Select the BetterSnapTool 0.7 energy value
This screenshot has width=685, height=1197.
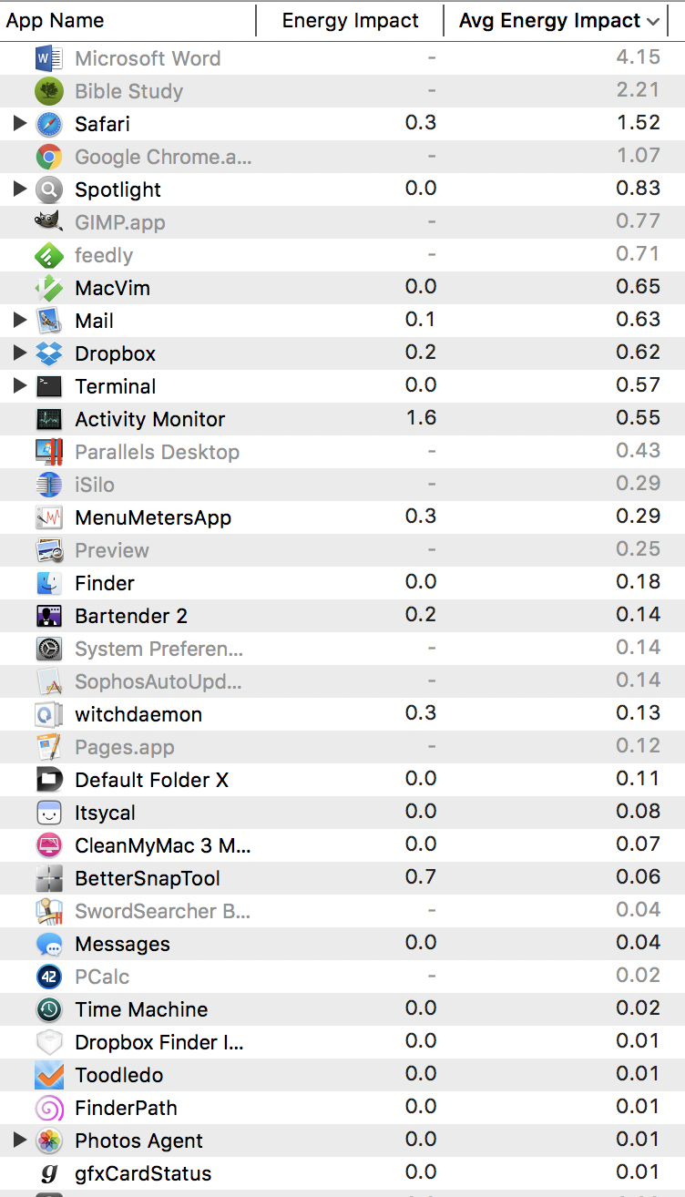[x=421, y=877]
